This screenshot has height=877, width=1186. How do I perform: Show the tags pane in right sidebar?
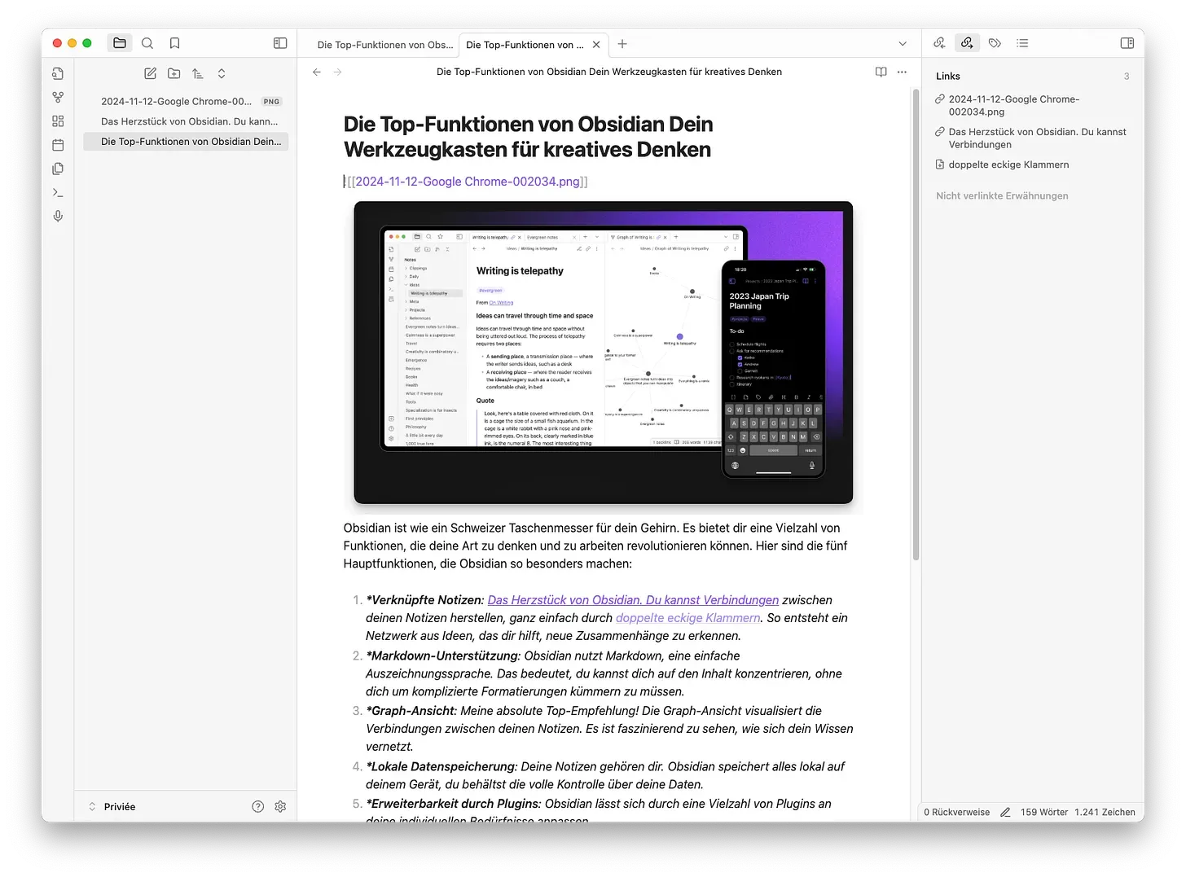[x=995, y=43]
